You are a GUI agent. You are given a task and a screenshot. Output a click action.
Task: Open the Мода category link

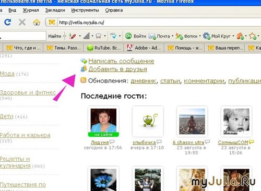[x=7, y=74]
